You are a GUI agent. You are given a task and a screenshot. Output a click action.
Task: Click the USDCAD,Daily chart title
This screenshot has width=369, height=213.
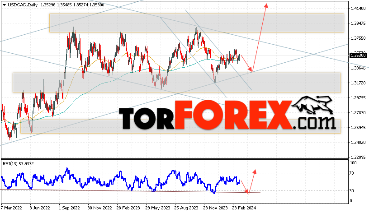[x=23, y=5]
